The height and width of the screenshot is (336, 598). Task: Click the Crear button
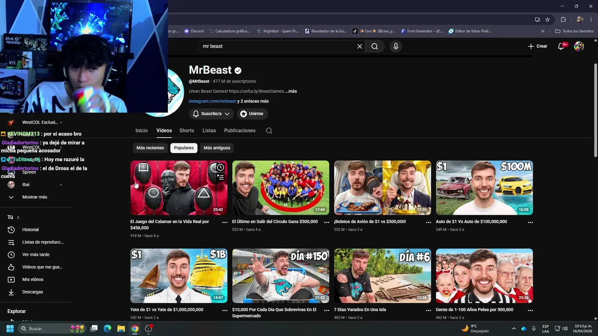(x=537, y=46)
